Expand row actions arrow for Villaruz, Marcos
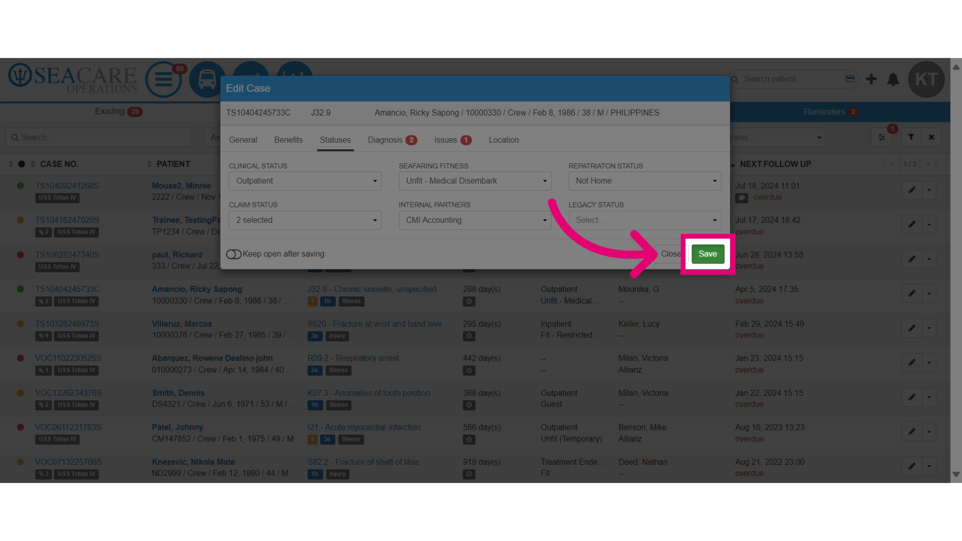The height and width of the screenshot is (541, 962). [929, 328]
